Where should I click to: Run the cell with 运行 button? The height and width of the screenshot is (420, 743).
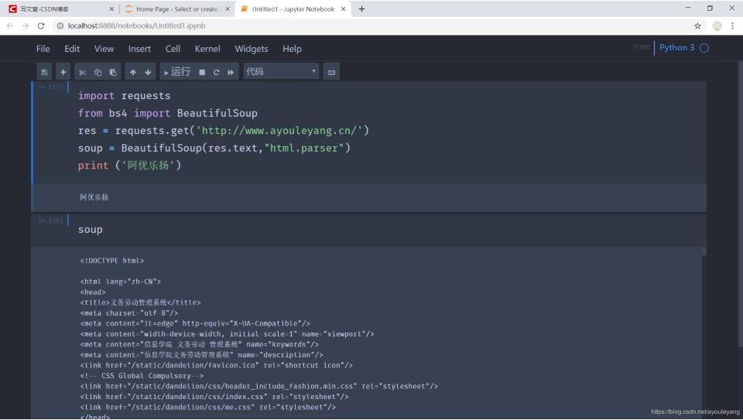(177, 72)
